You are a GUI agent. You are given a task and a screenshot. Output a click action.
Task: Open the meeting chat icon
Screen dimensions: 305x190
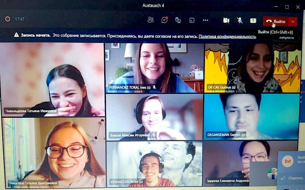tap(164, 20)
